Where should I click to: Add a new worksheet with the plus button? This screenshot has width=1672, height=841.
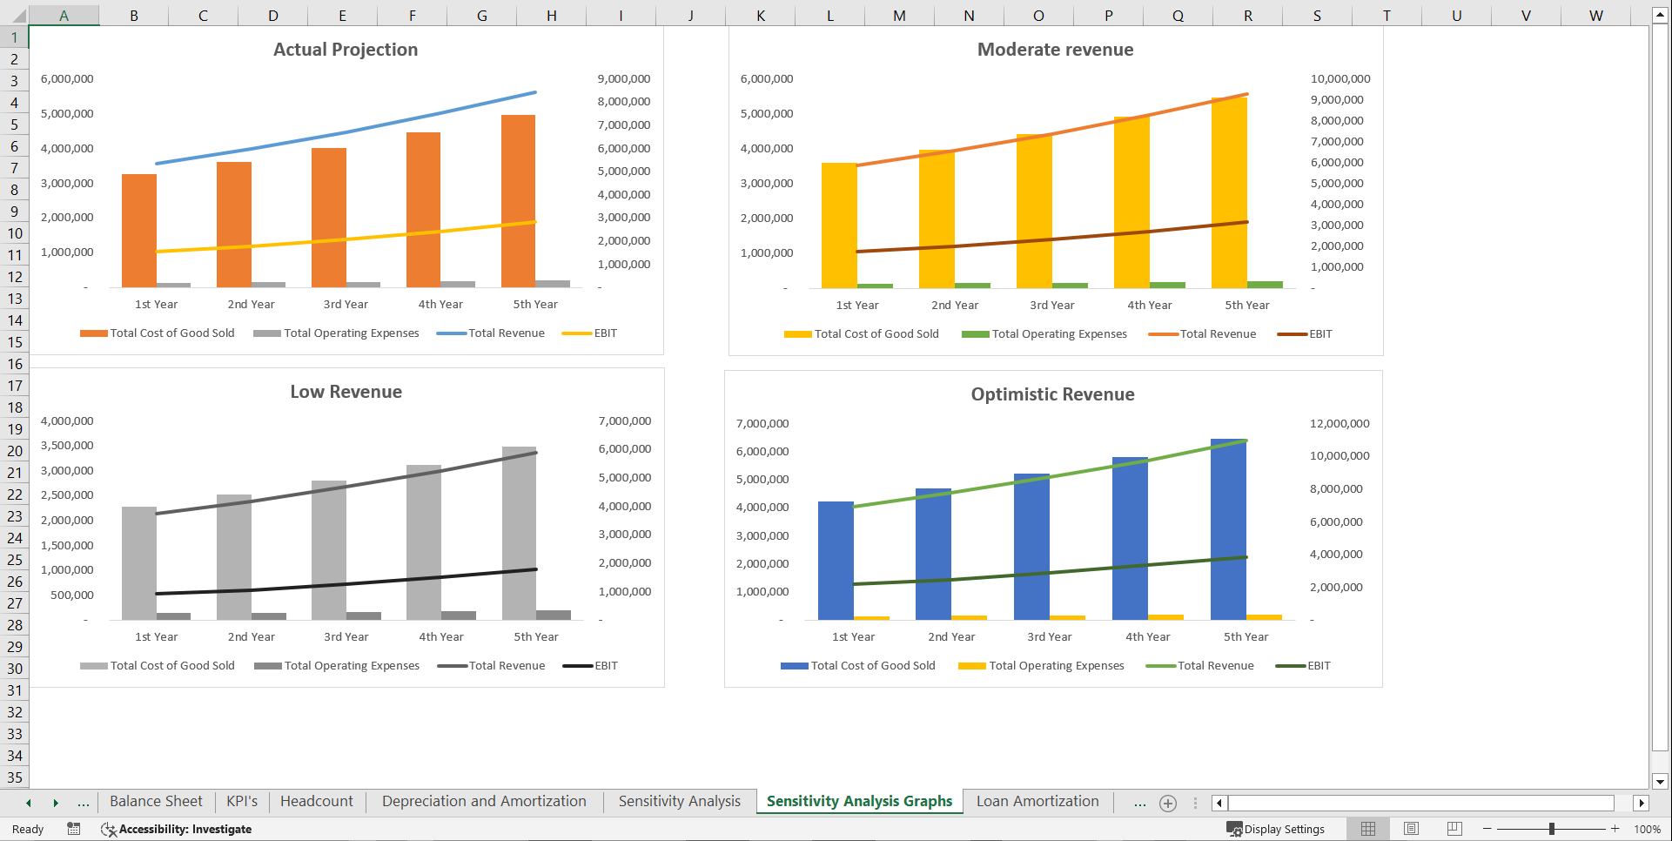(1167, 803)
